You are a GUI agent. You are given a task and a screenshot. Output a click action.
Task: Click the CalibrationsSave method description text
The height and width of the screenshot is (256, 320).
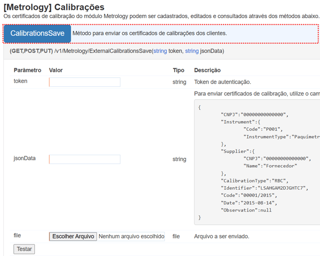149,33
